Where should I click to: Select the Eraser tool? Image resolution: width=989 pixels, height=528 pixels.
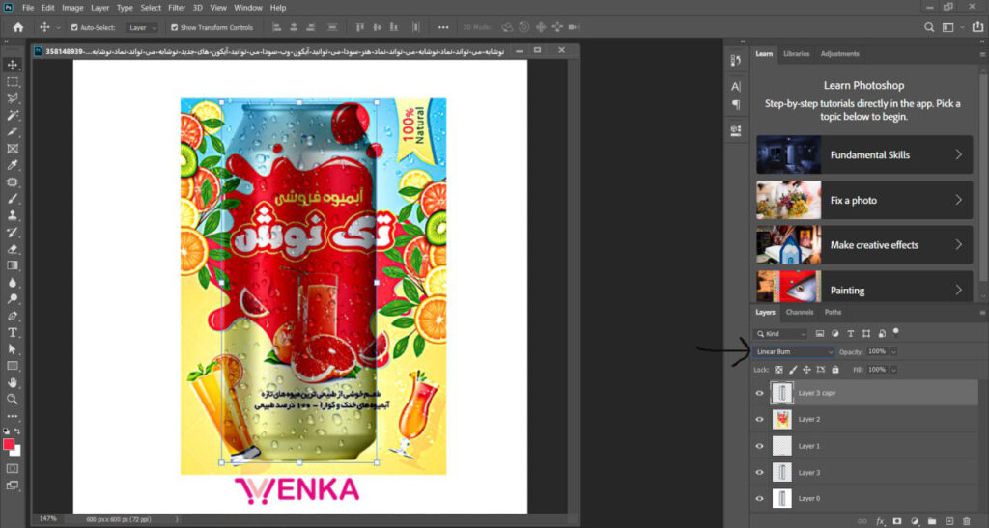pos(12,249)
